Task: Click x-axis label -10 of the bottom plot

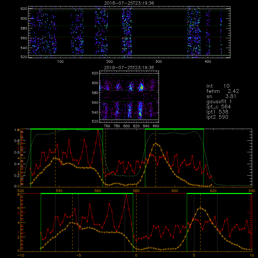Action: tap(21, 255)
